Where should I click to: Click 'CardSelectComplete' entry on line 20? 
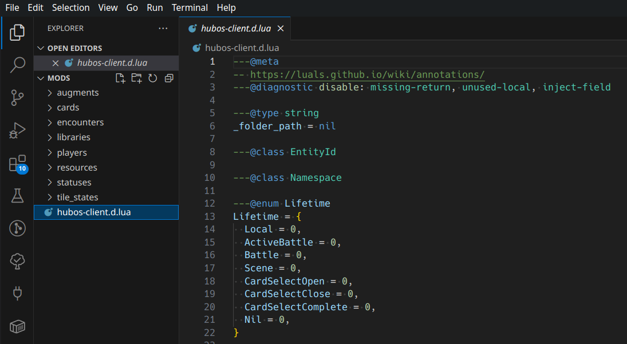(x=296, y=307)
